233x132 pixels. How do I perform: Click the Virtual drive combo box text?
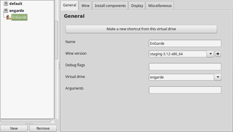coord(181,77)
